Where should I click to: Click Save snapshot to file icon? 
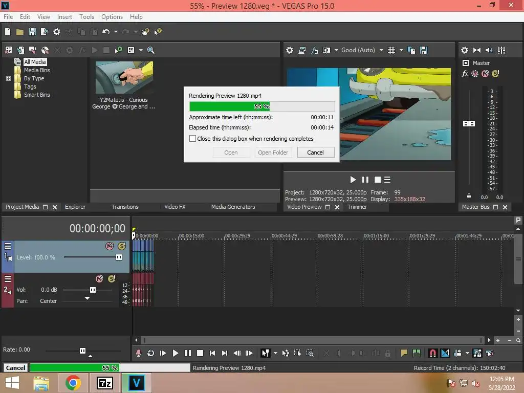point(424,50)
